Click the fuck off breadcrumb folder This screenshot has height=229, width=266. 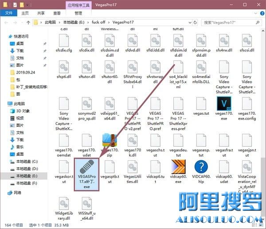98,22
